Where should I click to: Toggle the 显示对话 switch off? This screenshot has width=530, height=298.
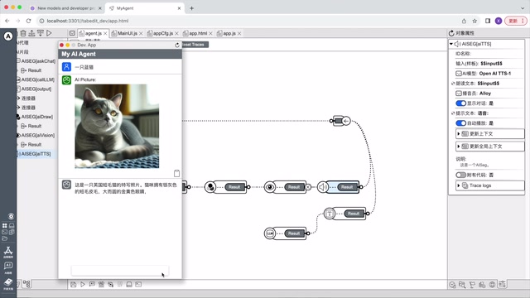(460, 103)
